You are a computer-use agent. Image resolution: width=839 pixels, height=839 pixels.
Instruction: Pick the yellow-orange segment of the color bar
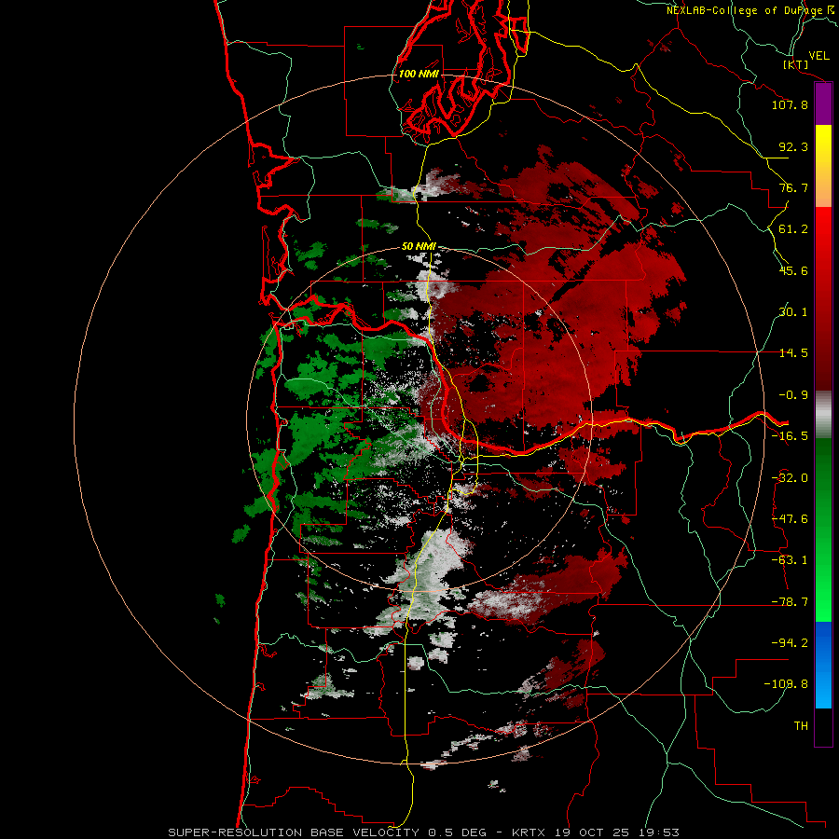pyautogui.click(x=823, y=166)
